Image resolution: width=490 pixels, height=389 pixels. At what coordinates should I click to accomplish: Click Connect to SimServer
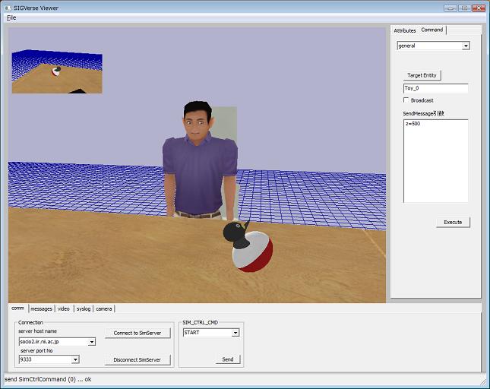click(x=138, y=333)
